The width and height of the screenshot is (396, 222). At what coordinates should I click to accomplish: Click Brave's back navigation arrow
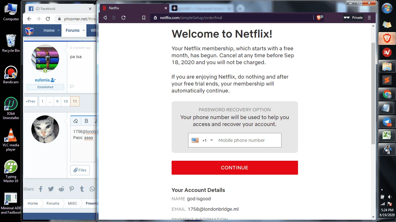(105, 18)
